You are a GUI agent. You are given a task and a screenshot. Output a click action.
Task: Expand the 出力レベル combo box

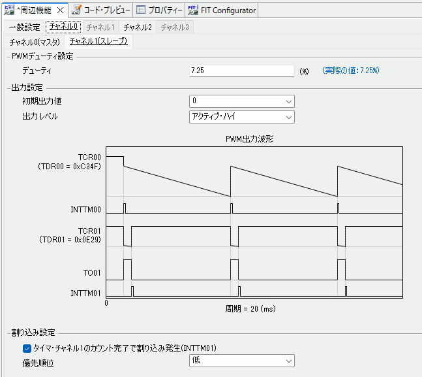[x=241, y=117]
